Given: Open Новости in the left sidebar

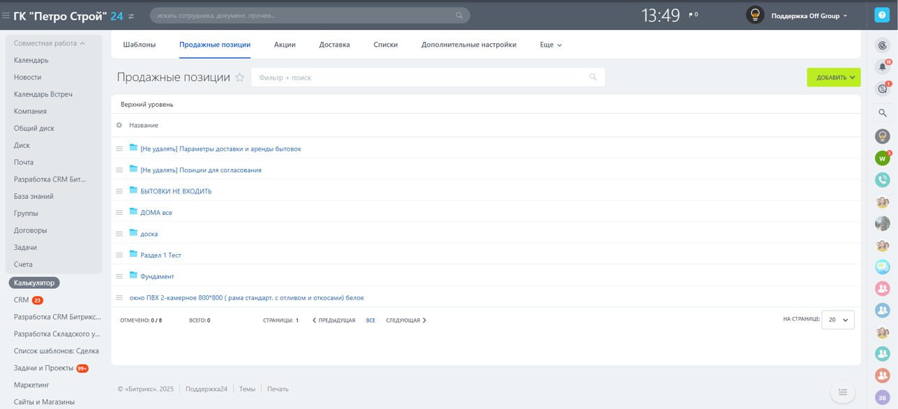Looking at the screenshot, I should click(x=28, y=77).
